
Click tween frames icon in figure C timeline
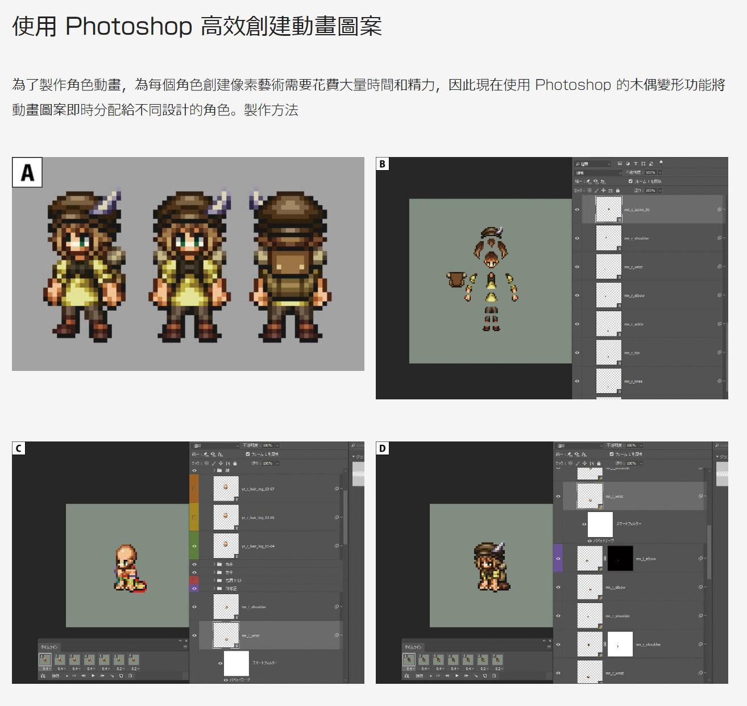112,676
